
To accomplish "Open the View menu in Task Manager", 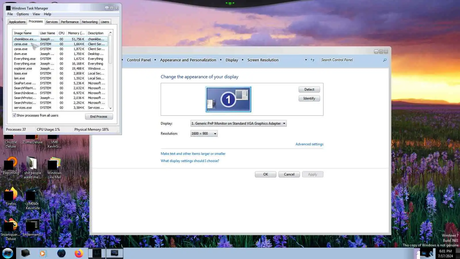I will click(x=36, y=14).
